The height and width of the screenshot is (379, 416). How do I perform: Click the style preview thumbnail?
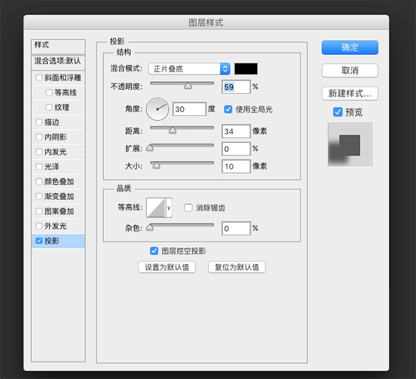349,144
